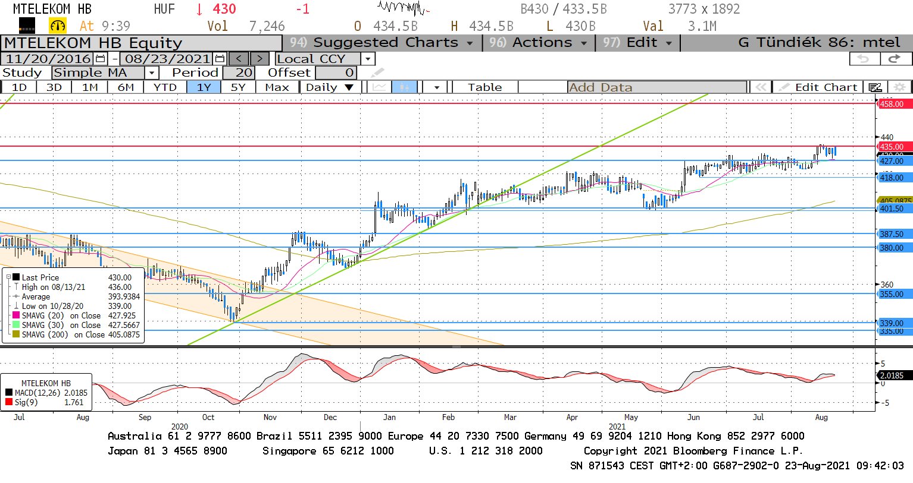Screen dimensions: 913x483
Task: Click the Edit Chart button
Action: [x=819, y=87]
